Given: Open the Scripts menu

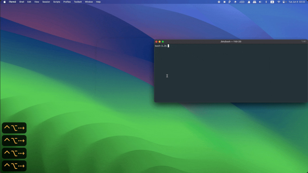Looking at the screenshot, I should pyautogui.click(x=57, y=2).
